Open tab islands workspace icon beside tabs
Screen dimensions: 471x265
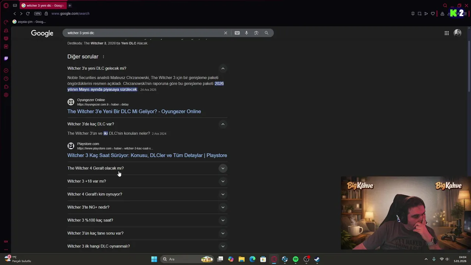coord(15,6)
